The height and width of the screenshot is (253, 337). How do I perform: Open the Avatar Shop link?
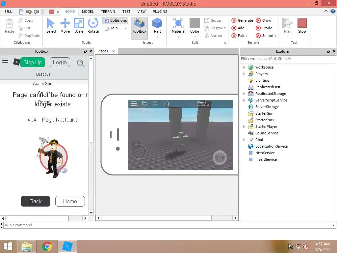point(44,83)
